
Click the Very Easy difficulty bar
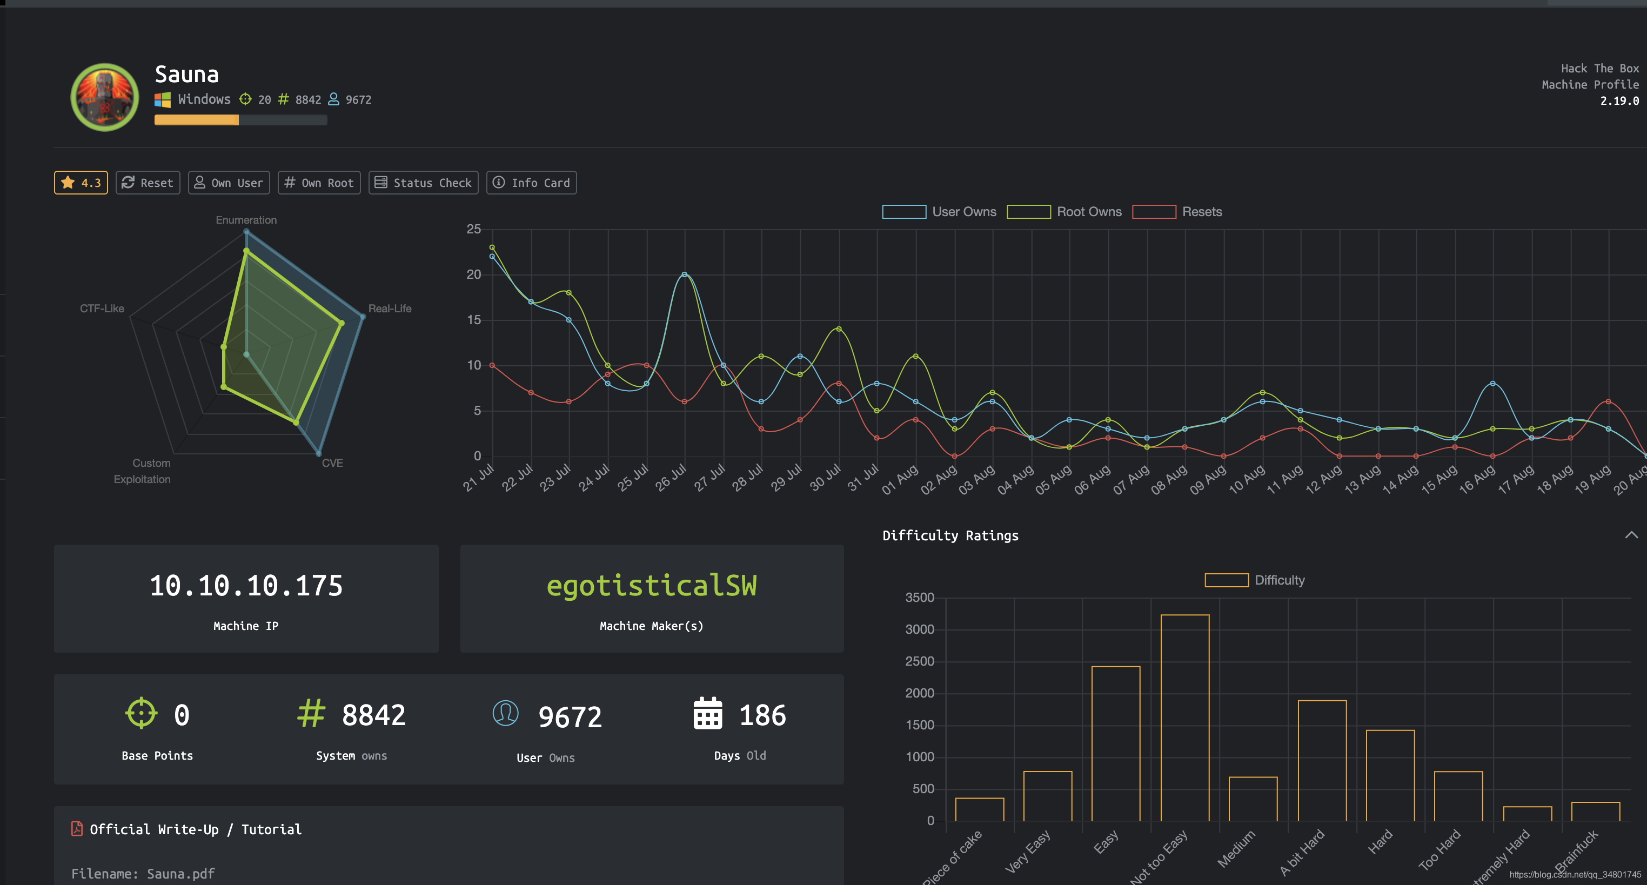coord(1047,796)
